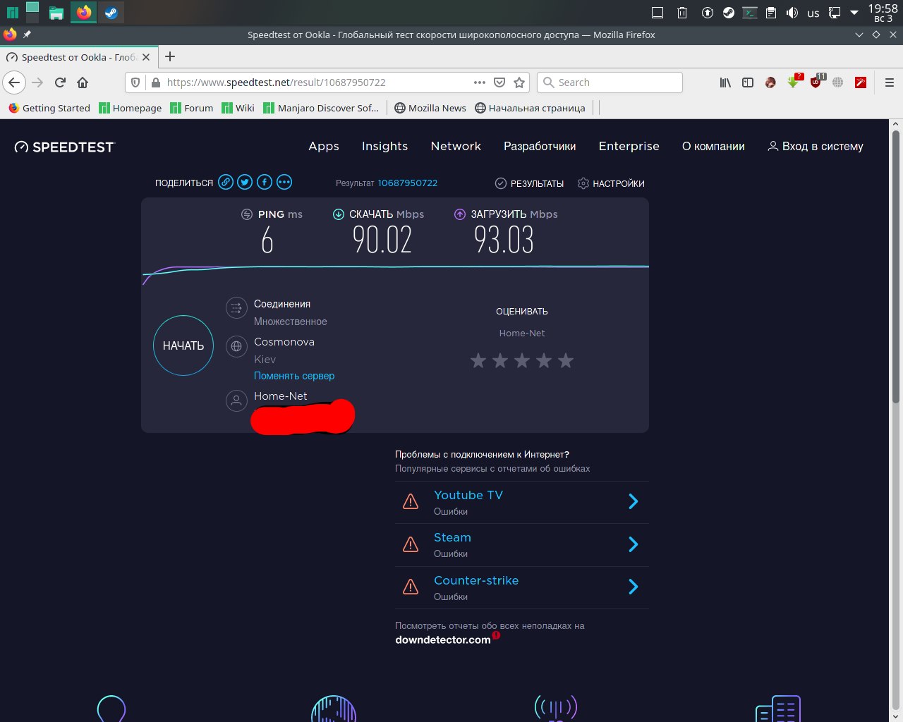Expand Youtube TV error details arrow
This screenshot has height=722, width=903.
[633, 501]
